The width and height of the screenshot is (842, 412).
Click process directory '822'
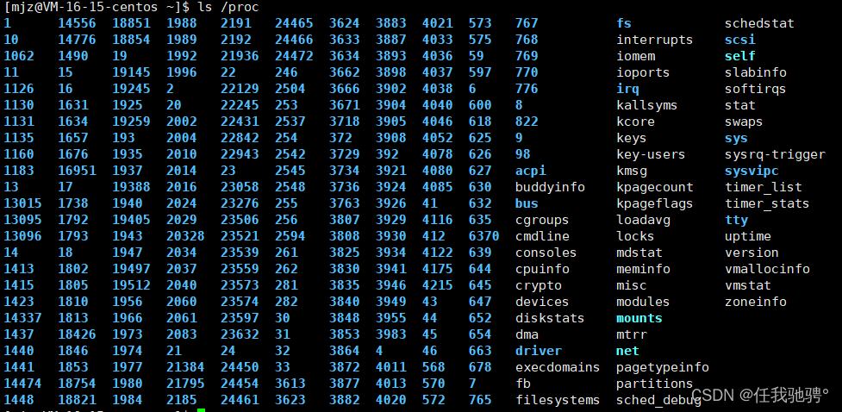527,122
